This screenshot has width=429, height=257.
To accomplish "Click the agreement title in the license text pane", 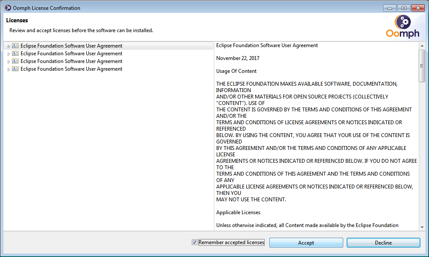I will click(x=267, y=45).
